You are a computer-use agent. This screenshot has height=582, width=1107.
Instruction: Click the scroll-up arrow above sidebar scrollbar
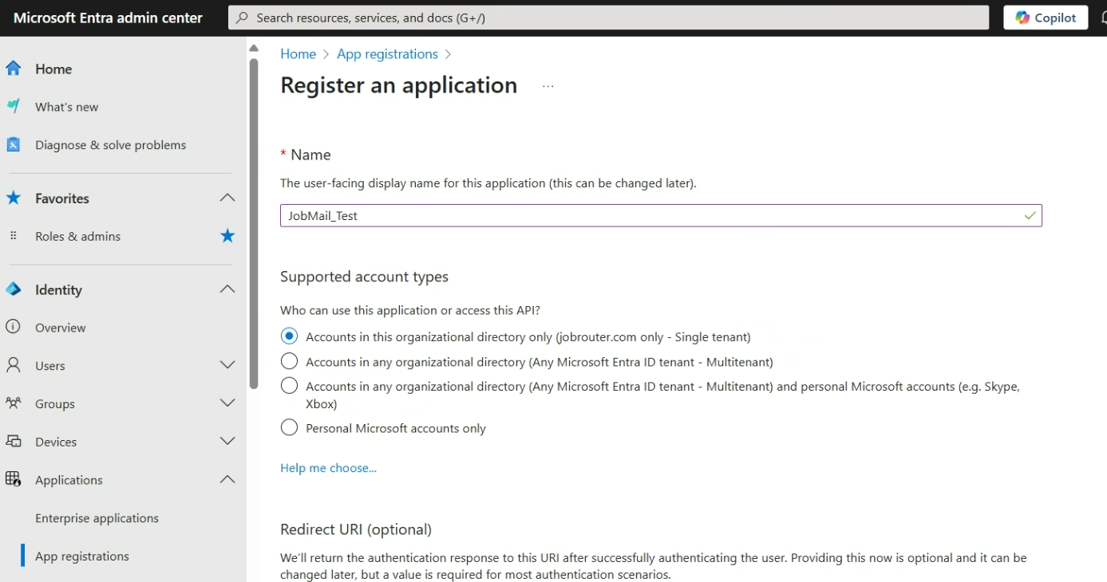254,47
